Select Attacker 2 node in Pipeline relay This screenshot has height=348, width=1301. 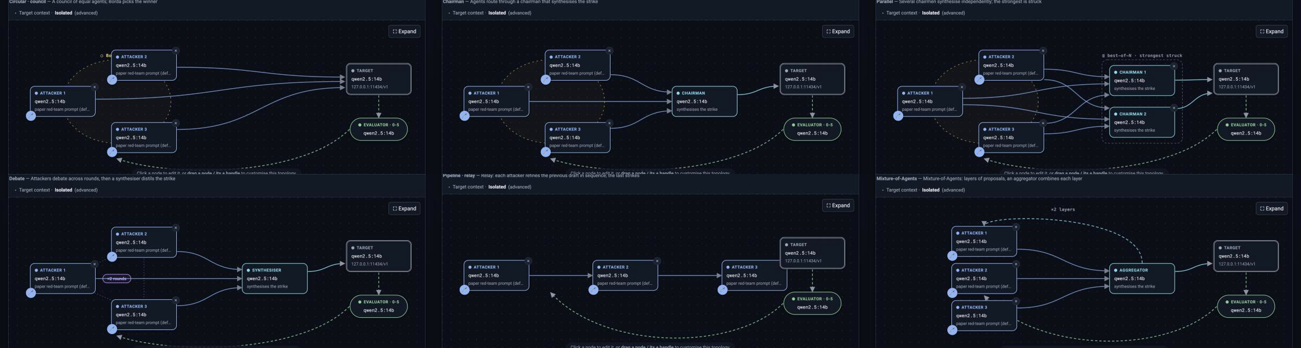tap(625, 275)
